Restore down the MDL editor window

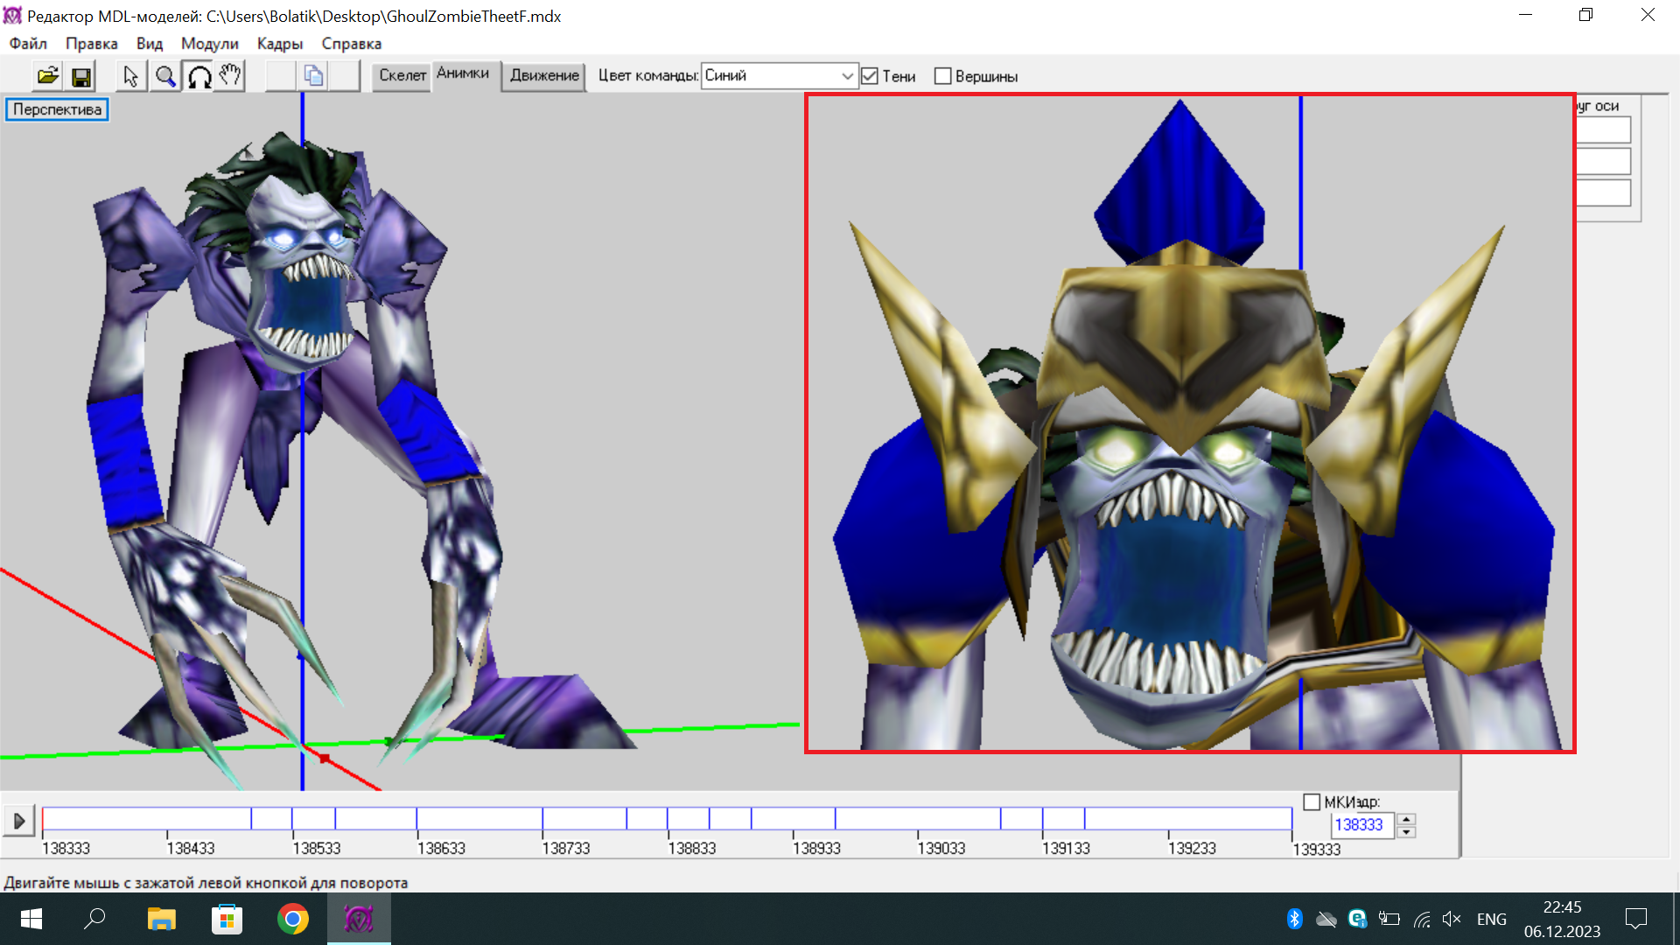click(1585, 15)
